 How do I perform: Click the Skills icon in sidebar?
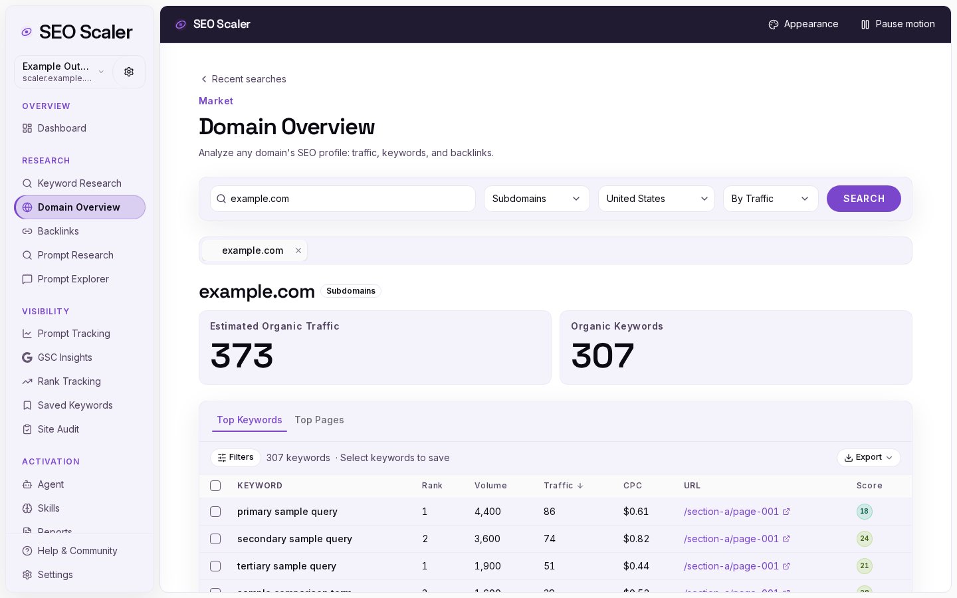pos(27,508)
